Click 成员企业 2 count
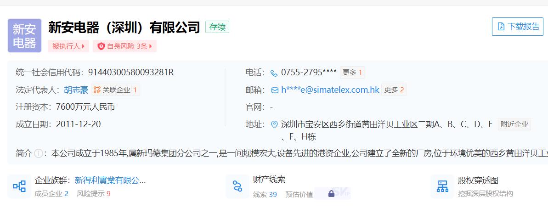The image size is (548, 208). [x=51, y=194]
